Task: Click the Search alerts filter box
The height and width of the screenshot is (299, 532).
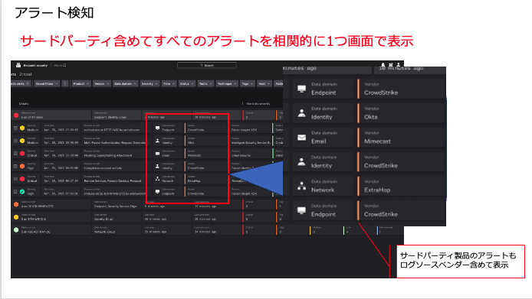Action: (x=21, y=83)
